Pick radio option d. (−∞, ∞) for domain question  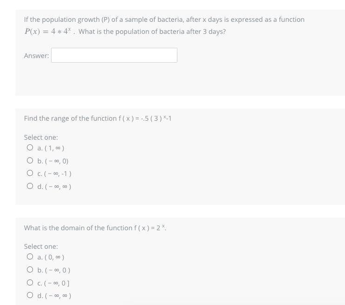pyautogui.click(x=30, y=295)
